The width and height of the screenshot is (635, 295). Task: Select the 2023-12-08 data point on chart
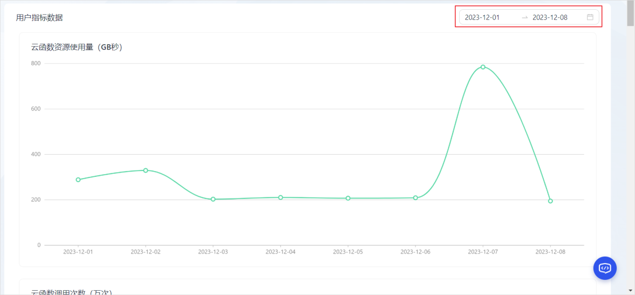click(x=550, y=201)
